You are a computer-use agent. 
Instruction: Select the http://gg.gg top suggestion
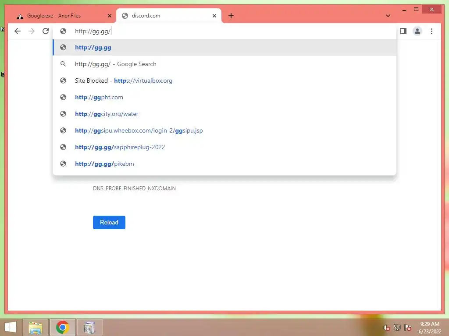[x=224, y=47]
